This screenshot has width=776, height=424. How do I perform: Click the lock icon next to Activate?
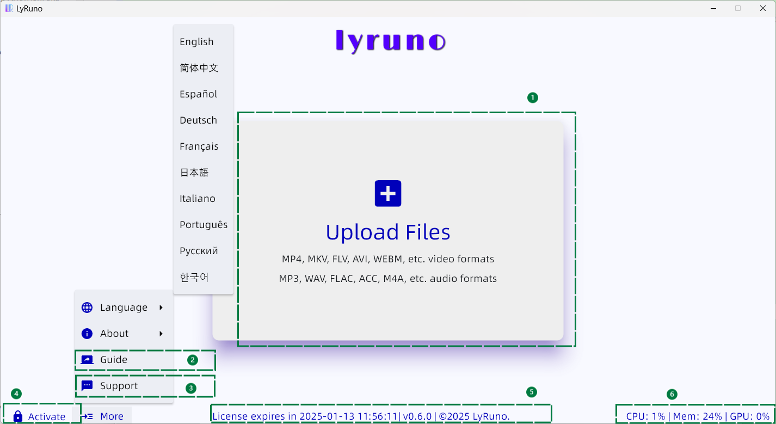pos(18,416)
